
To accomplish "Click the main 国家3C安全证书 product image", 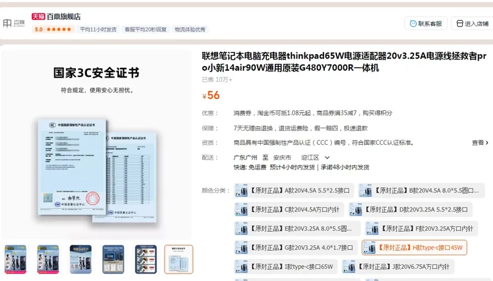I will [x=96, y=145].
